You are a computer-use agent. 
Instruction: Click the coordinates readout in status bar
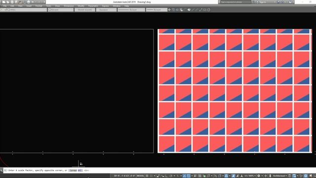tap(124, 176)
